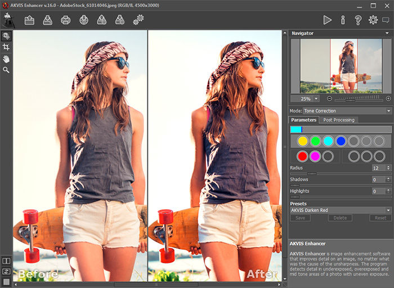Click the Radius slider track
The image size is (394, 288).
341,173
